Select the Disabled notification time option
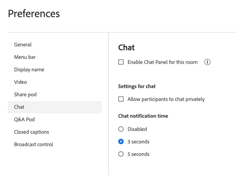 pyautogui.click(x=121, y=129)
